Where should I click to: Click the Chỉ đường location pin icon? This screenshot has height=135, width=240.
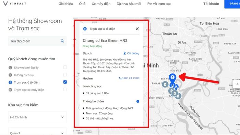click(x=124, y=53)
